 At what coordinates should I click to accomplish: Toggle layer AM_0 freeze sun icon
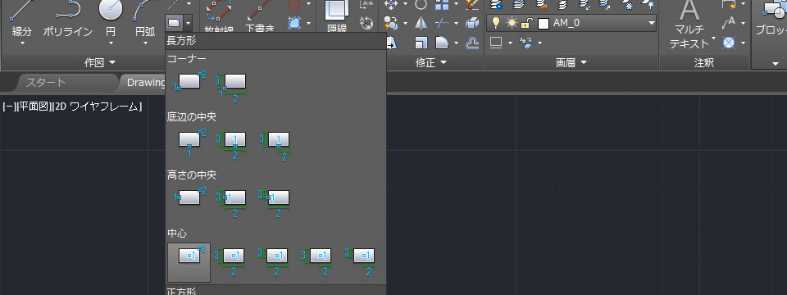click(x=511, y=23)
